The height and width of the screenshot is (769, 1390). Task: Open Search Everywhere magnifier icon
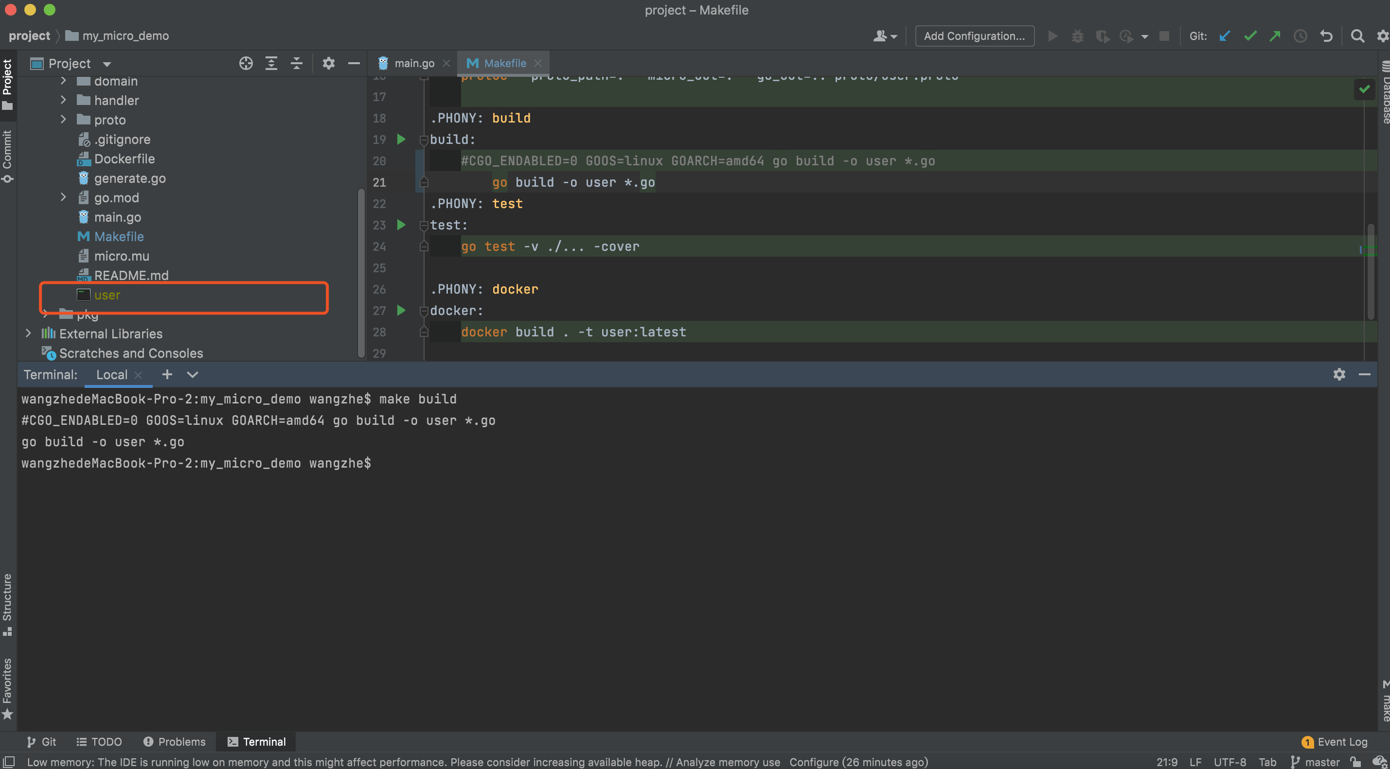click(x=1357, y=36)
